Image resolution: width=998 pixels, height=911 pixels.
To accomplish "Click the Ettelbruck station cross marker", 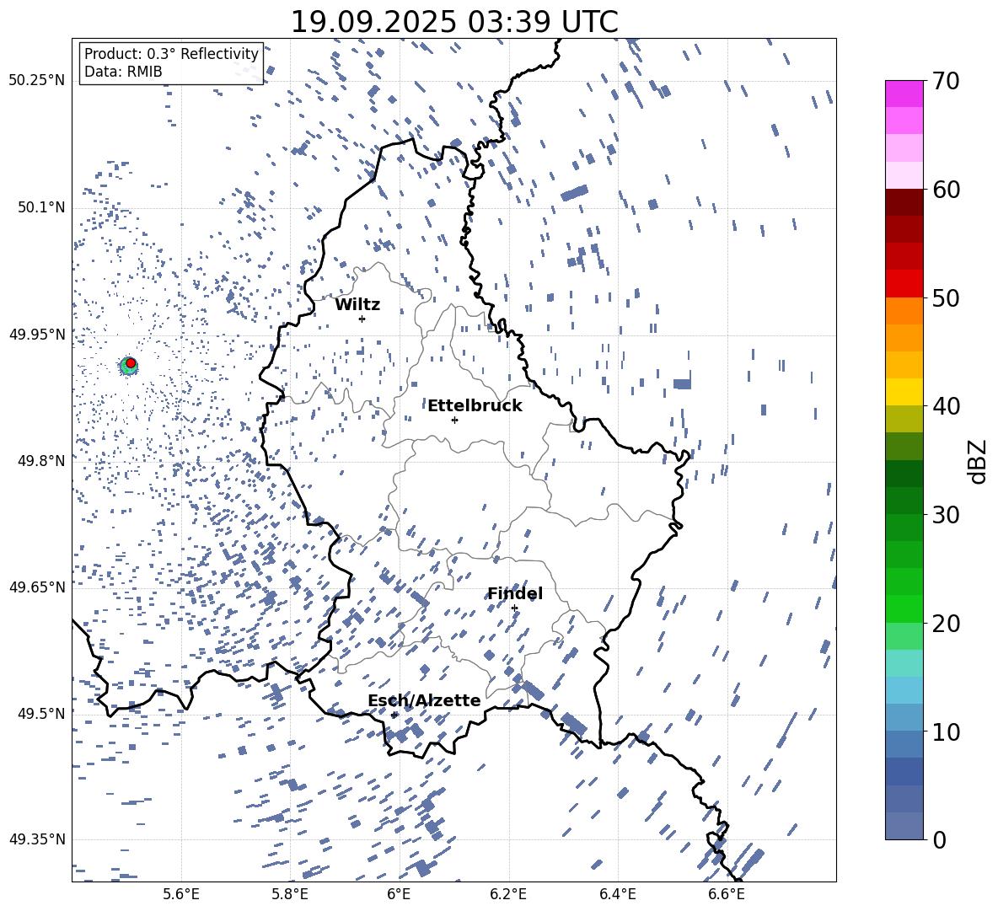I will pos(454,420).
